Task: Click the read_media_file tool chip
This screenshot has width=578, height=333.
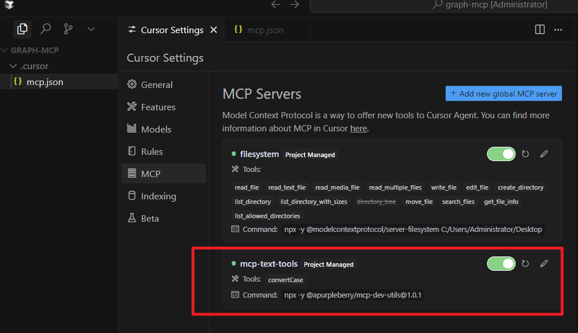Action: click(337, 187)
